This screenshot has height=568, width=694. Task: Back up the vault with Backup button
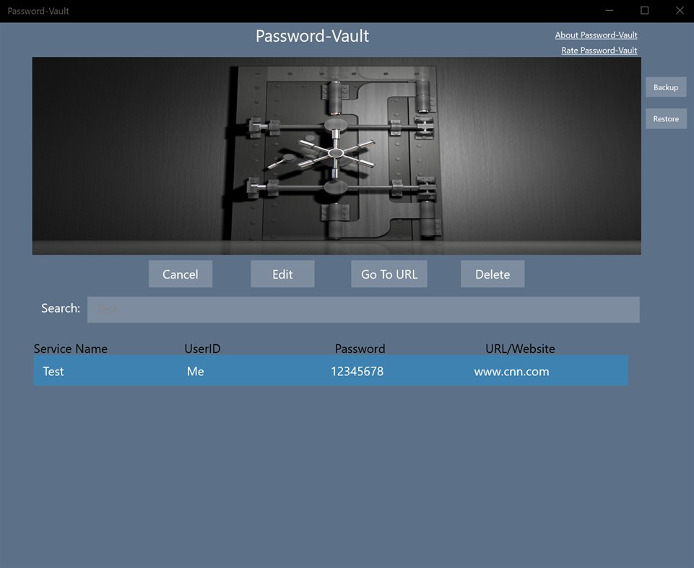click(x=666, y=87)
